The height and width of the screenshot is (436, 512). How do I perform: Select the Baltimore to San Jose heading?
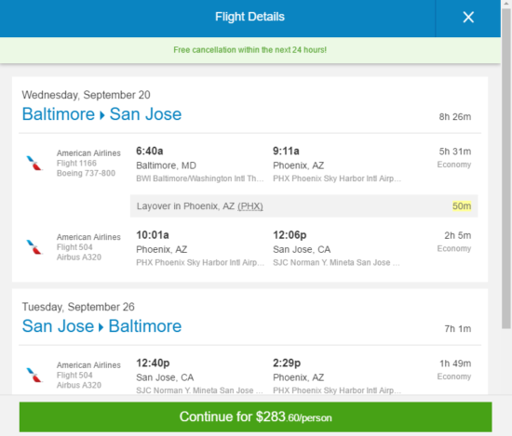pos(101,114)
